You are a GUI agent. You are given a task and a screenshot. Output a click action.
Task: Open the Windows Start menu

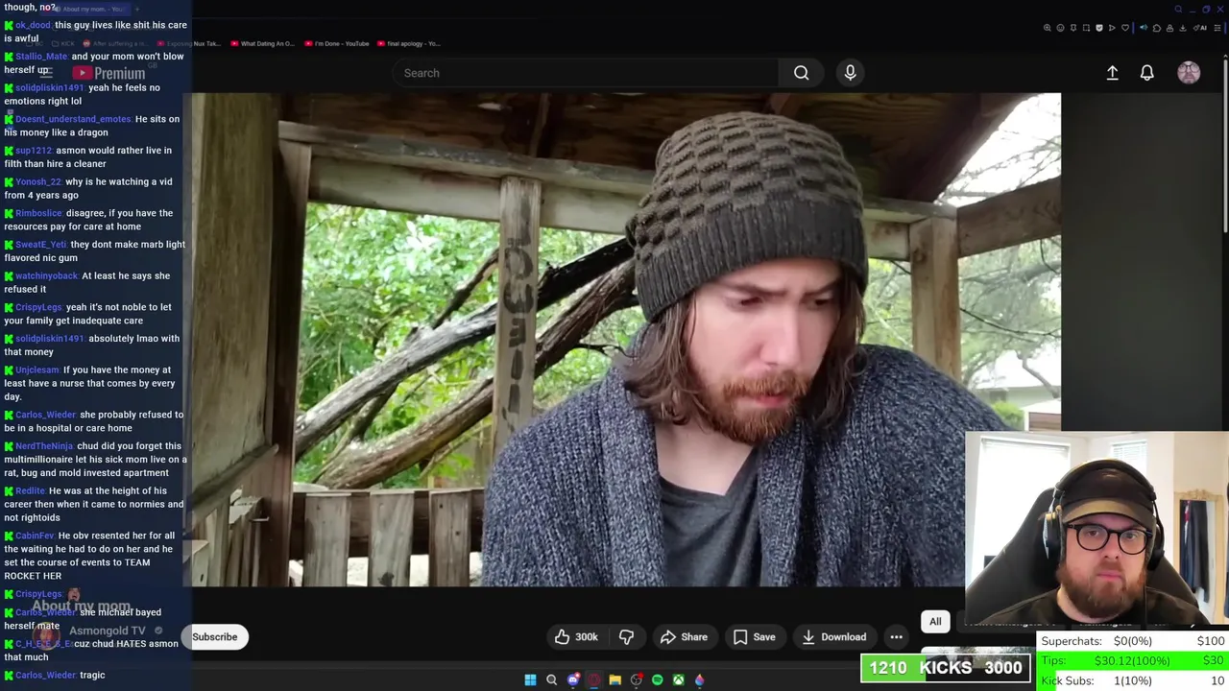(x=530, y=679)
